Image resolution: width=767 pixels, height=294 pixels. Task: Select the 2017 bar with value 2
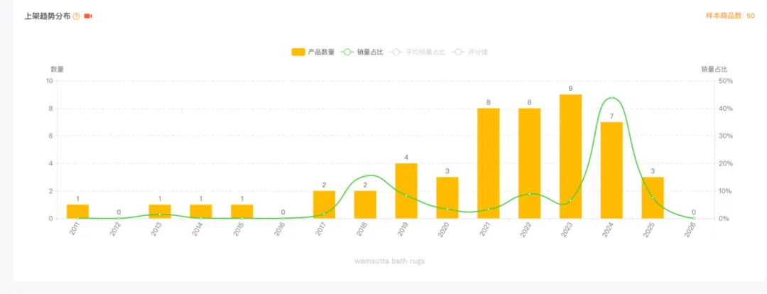[325, 205]
